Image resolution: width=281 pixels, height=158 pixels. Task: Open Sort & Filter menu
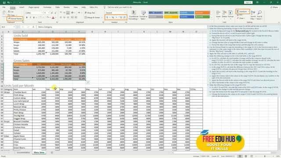253,15
